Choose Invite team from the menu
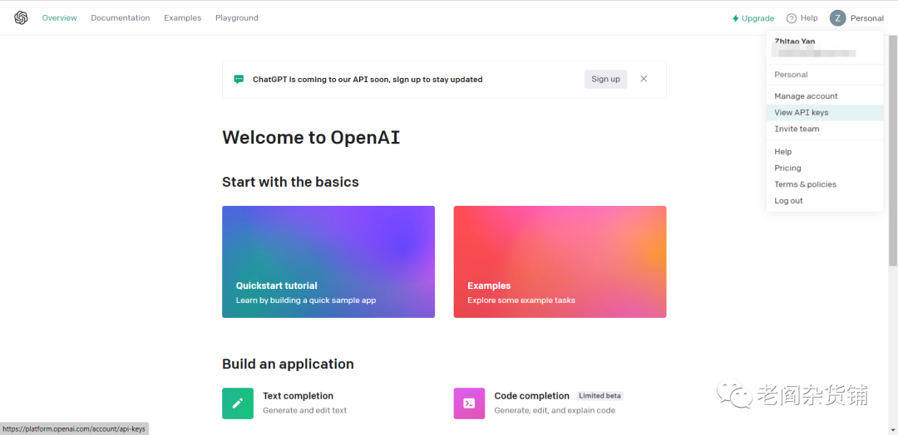Image resolution: width=898 pixels, height=435 pixels. pos(825,129)
